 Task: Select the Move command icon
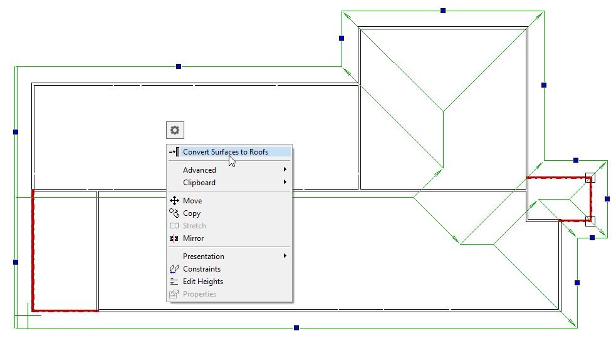pyautogui.click(x=174, y=201)
